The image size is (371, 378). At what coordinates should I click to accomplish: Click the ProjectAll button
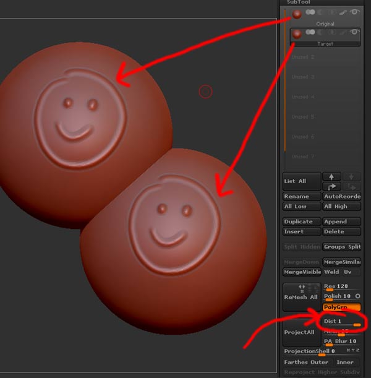coord(302,332)
